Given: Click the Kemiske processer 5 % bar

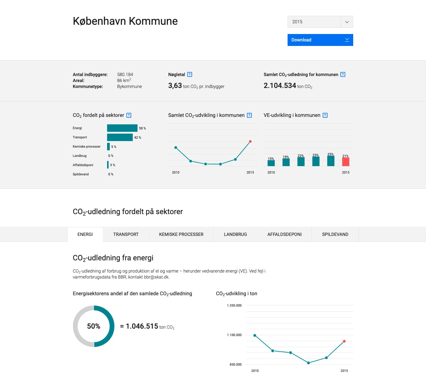Looking at the screenshot, I should coord(109,146).
